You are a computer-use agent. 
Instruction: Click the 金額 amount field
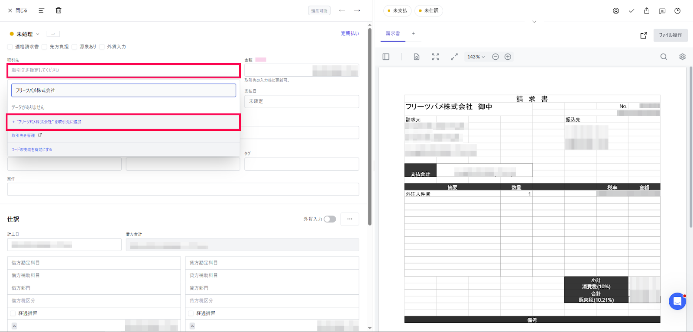pos(301,70)
